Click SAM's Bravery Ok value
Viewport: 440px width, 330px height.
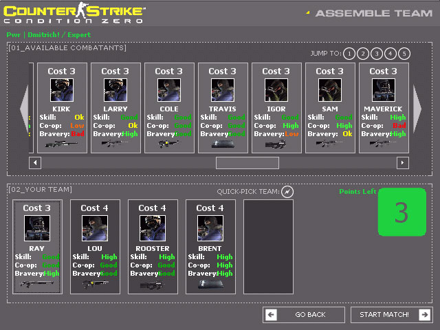[347, 134]
